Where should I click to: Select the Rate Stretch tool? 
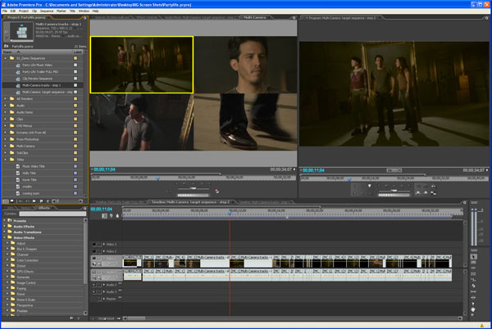(473, 280)
